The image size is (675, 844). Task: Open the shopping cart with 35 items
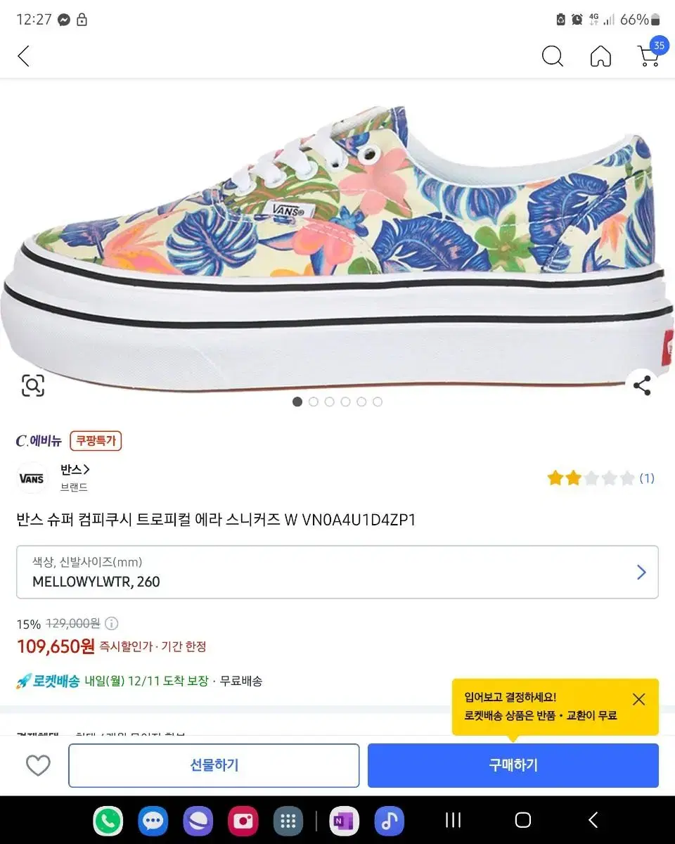pos(648,55)
